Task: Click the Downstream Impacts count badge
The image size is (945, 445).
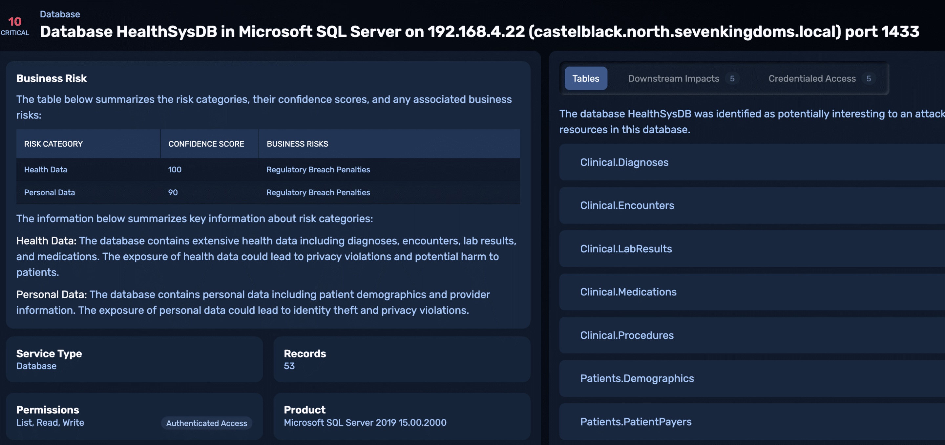Action: (732, 78)
